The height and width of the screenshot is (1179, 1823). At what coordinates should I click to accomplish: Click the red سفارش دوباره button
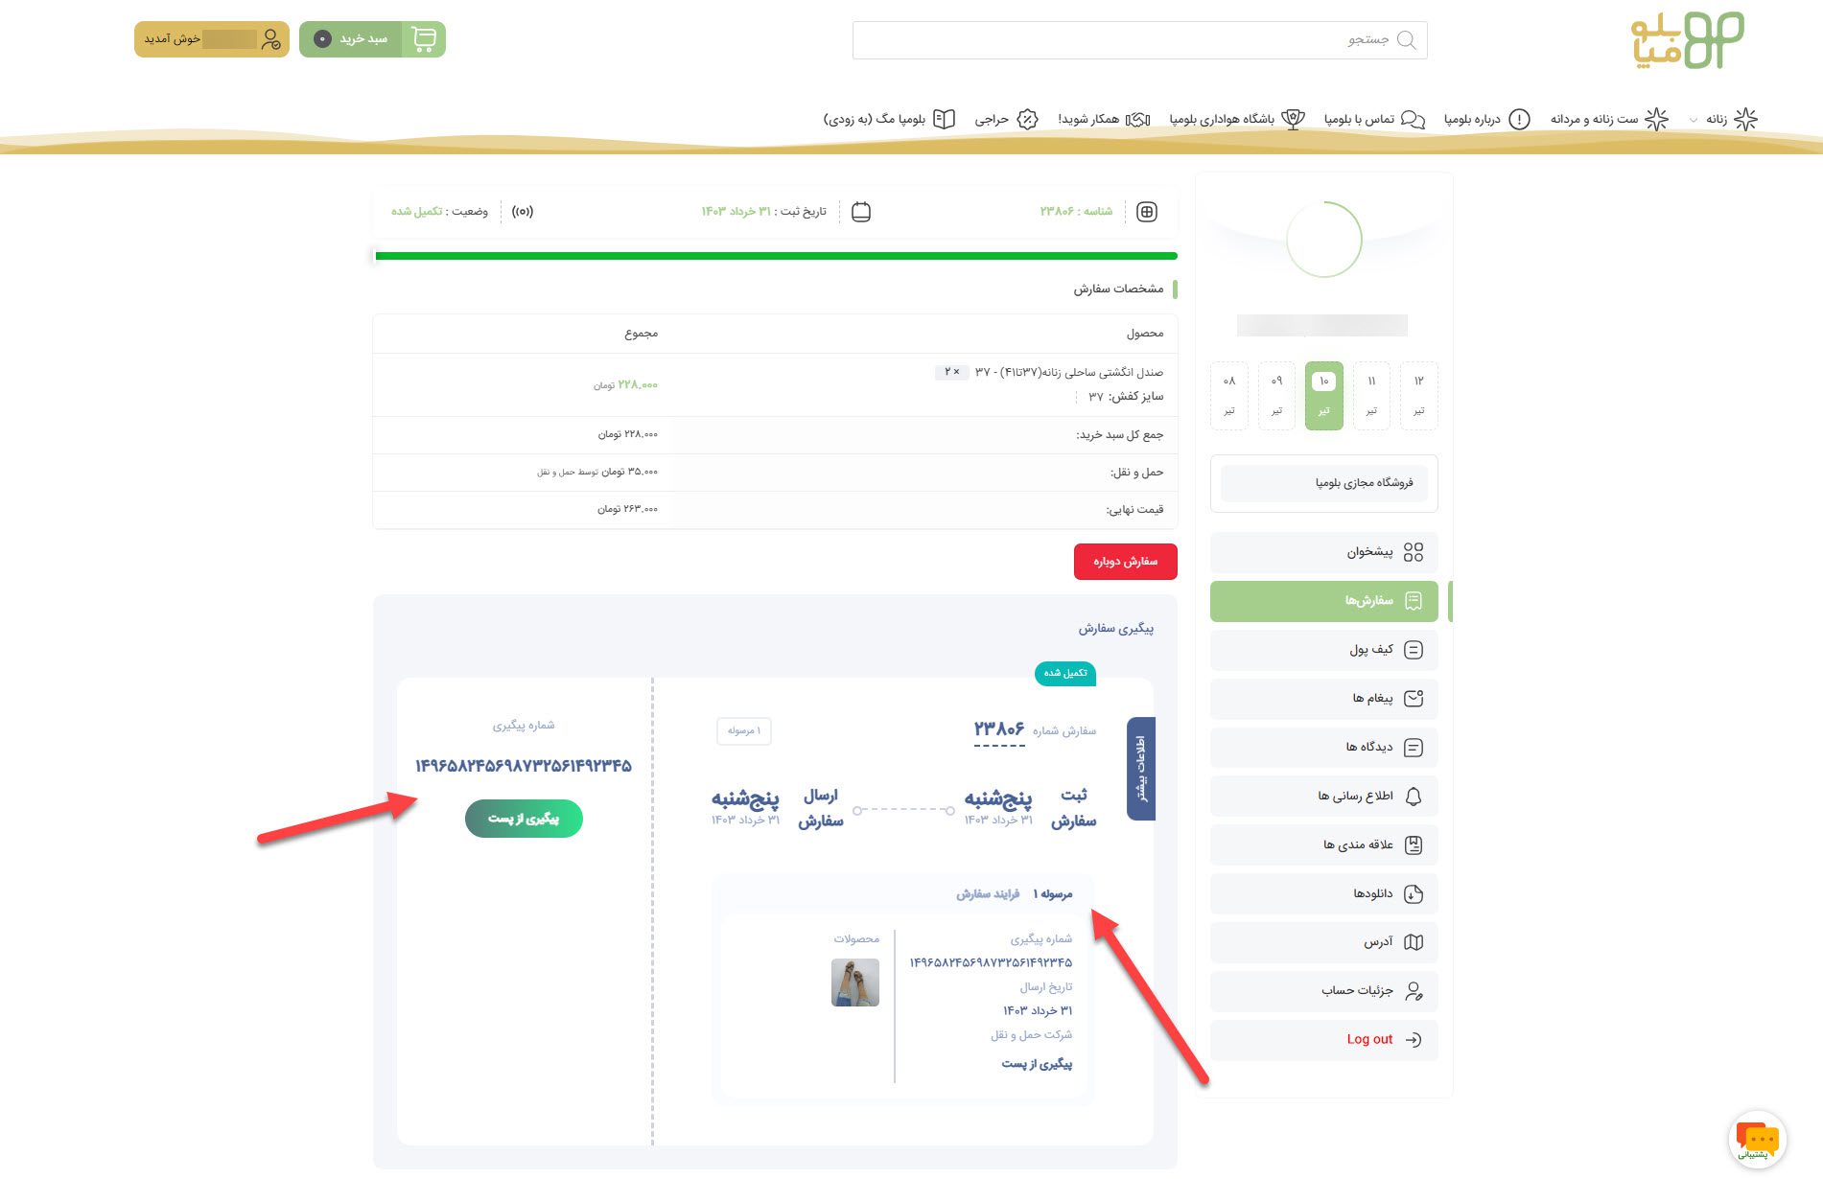tap(1125, 562)
